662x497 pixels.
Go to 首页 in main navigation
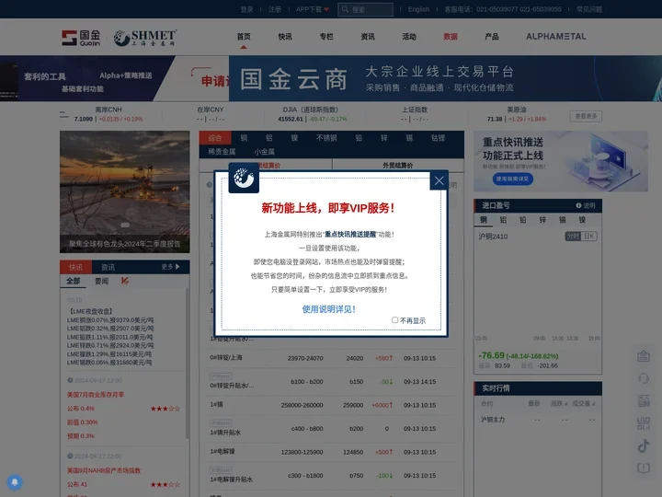(244, 37)
